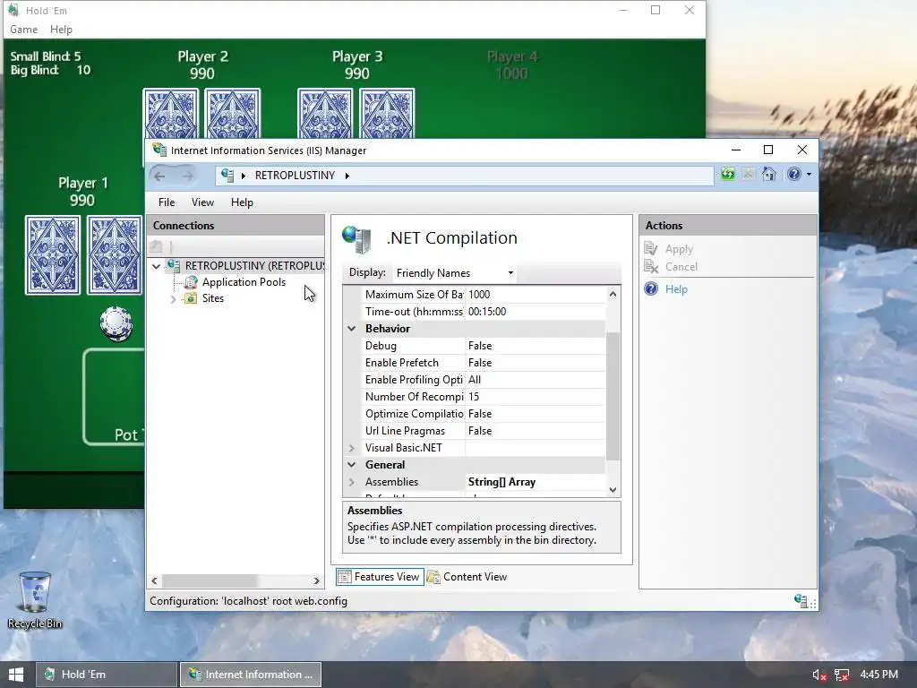Open the Help menu in IIS Manager
917x688 pixels.
[x=242, y=202]
